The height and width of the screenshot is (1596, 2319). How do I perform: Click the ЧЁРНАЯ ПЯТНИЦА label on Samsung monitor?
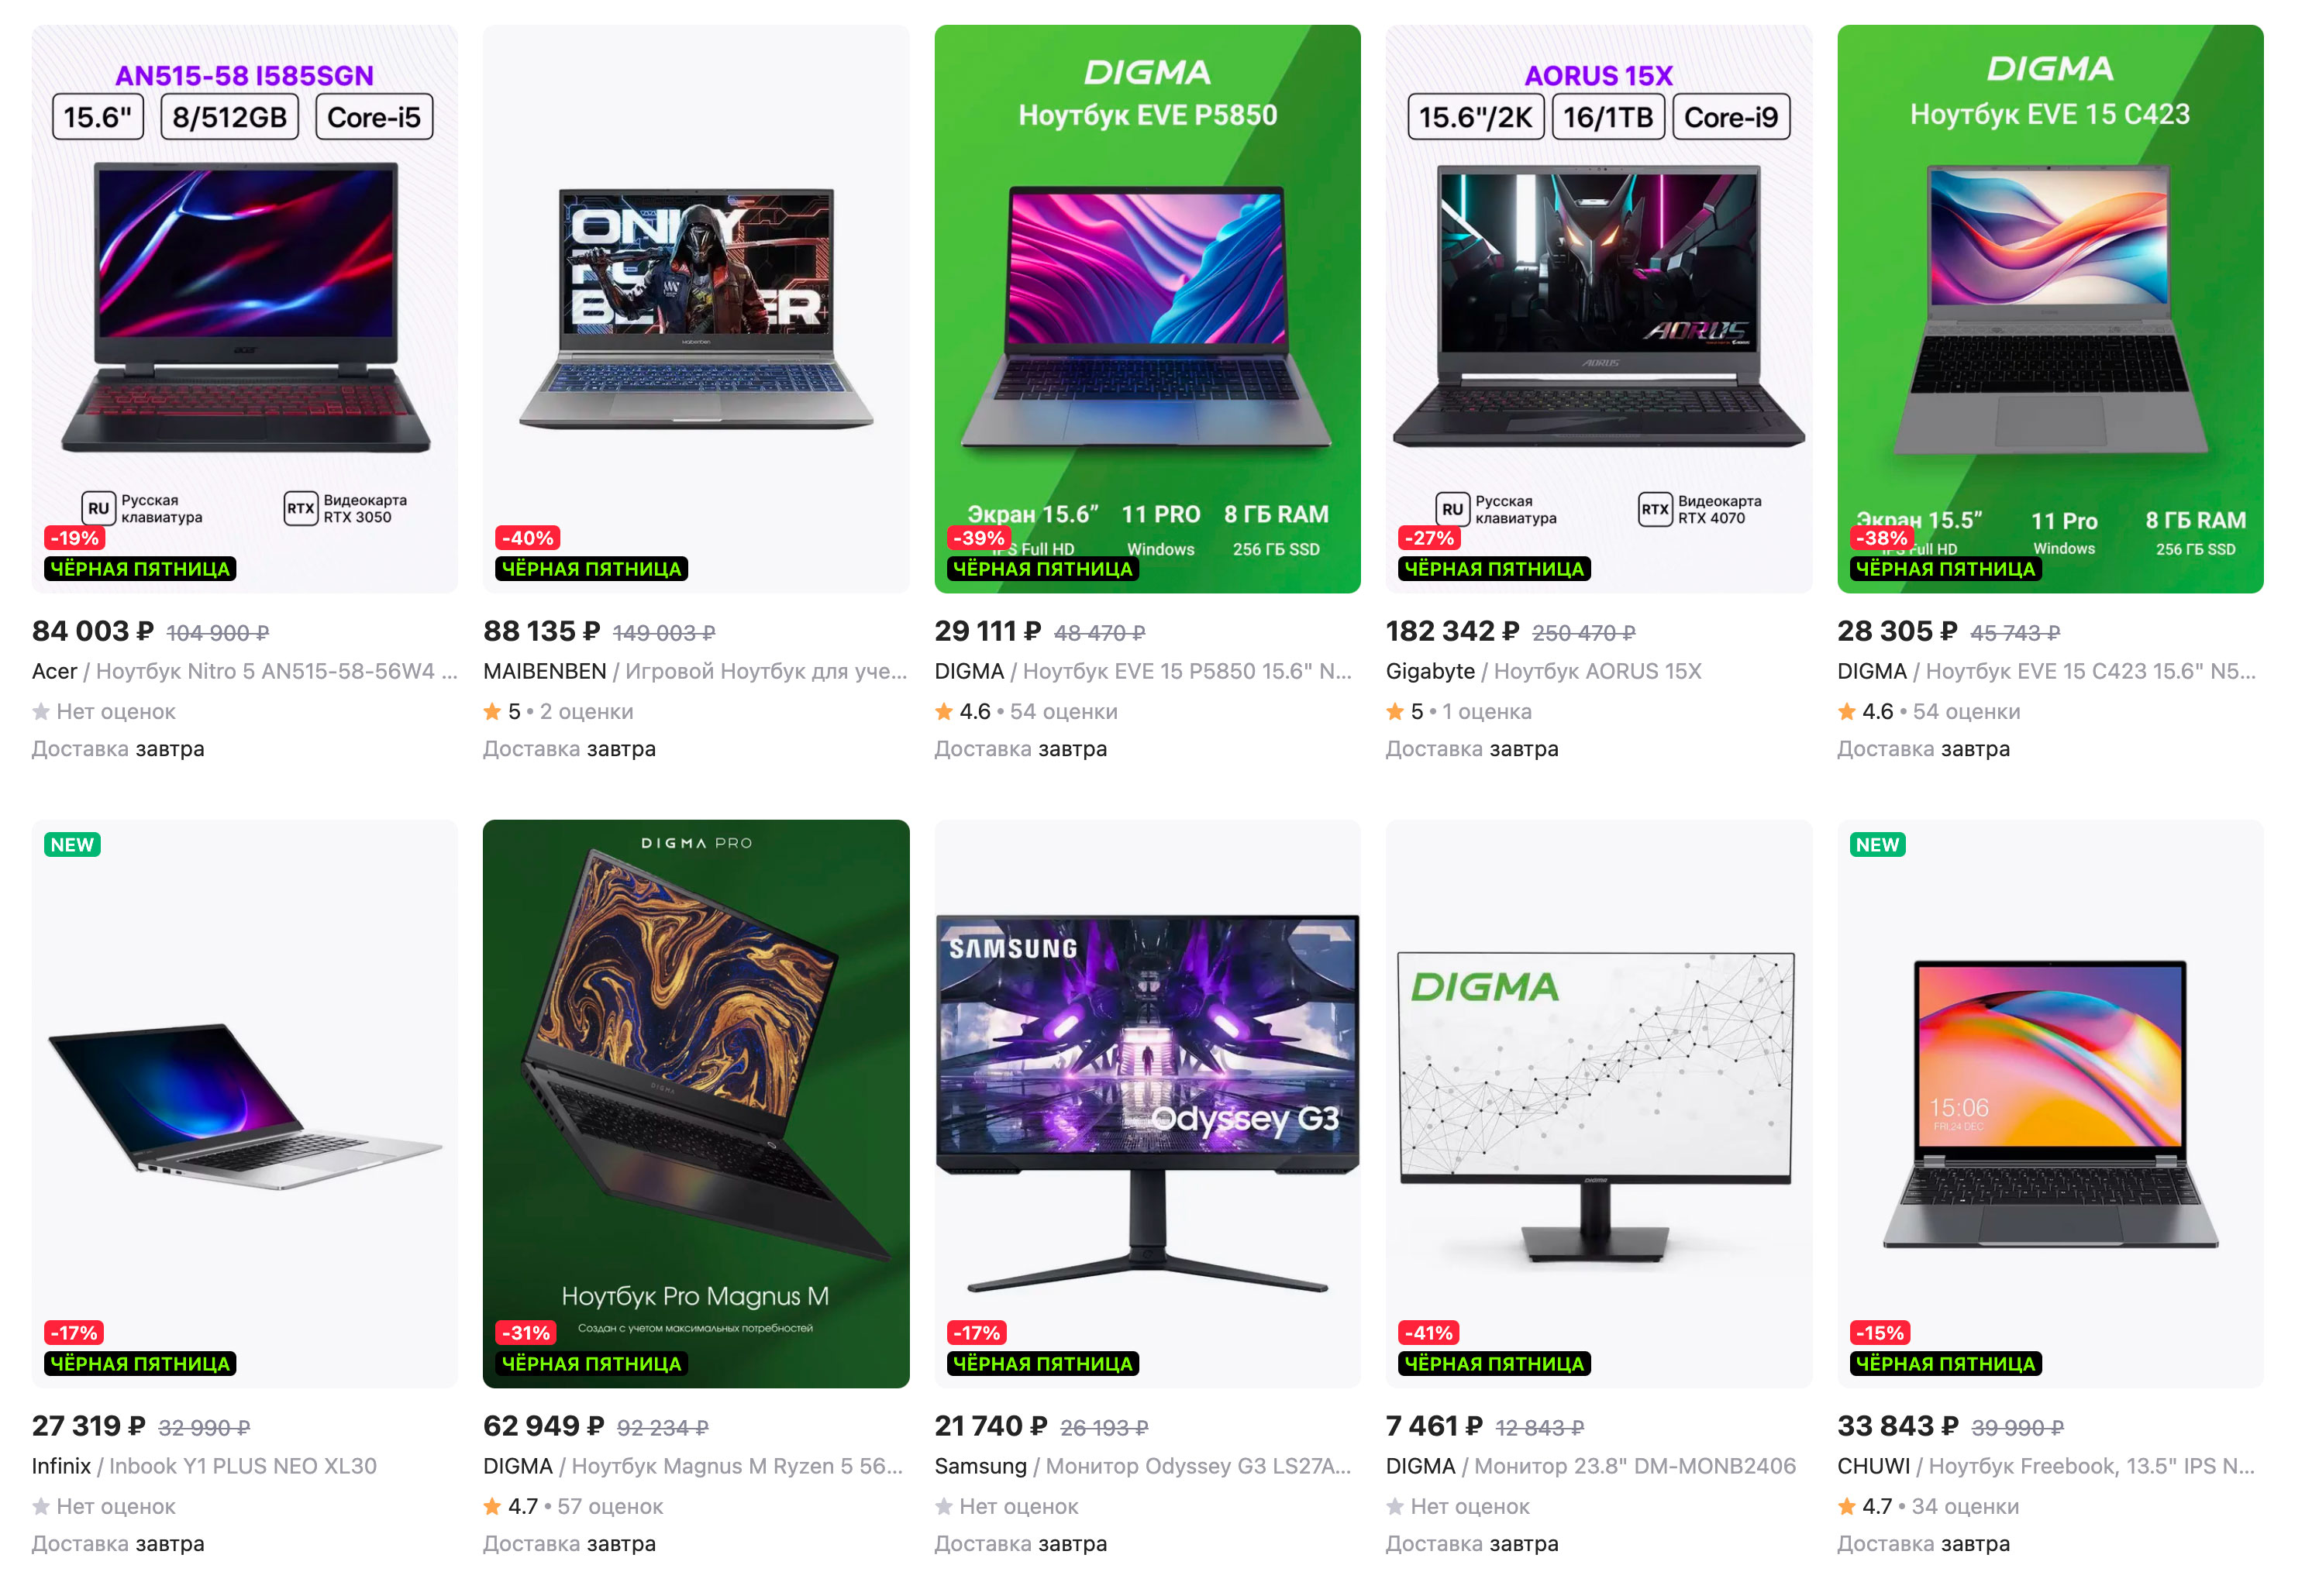pyautogui.click(x=1042, y=1364)
